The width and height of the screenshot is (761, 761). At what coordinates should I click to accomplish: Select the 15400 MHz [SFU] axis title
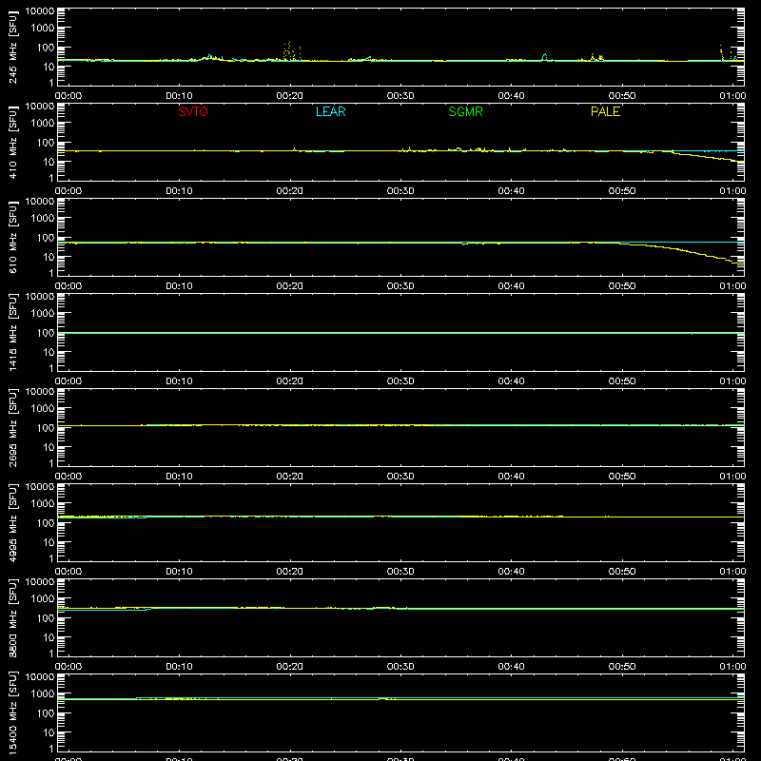[12, 712]
